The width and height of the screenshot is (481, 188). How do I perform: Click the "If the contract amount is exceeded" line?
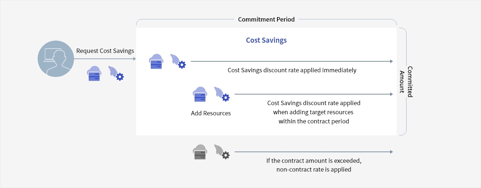[x=313, y=161]
